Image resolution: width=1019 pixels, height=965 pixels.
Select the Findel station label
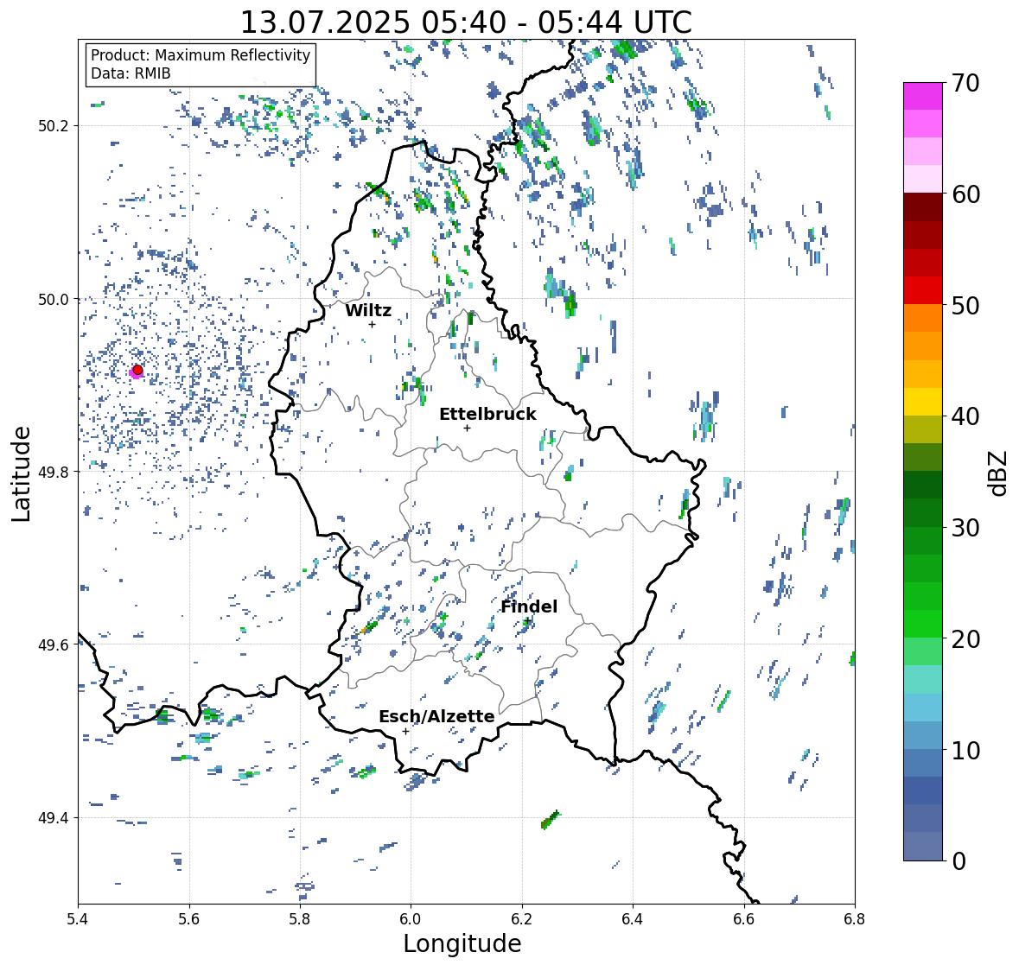click(x=529, y=606)
